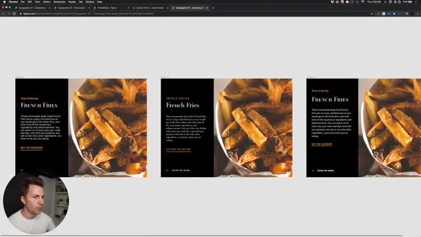Bookmark this page with the star icon

point(372,13)
